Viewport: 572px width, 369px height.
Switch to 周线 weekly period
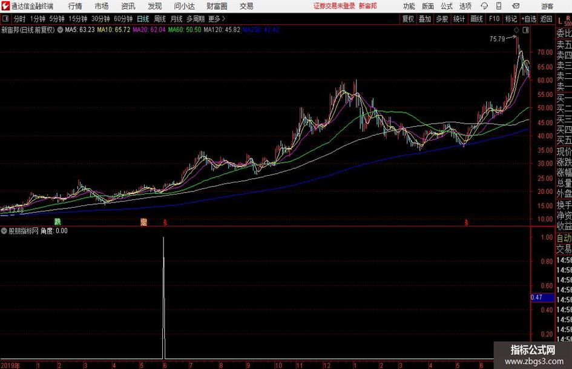point(160,19)
